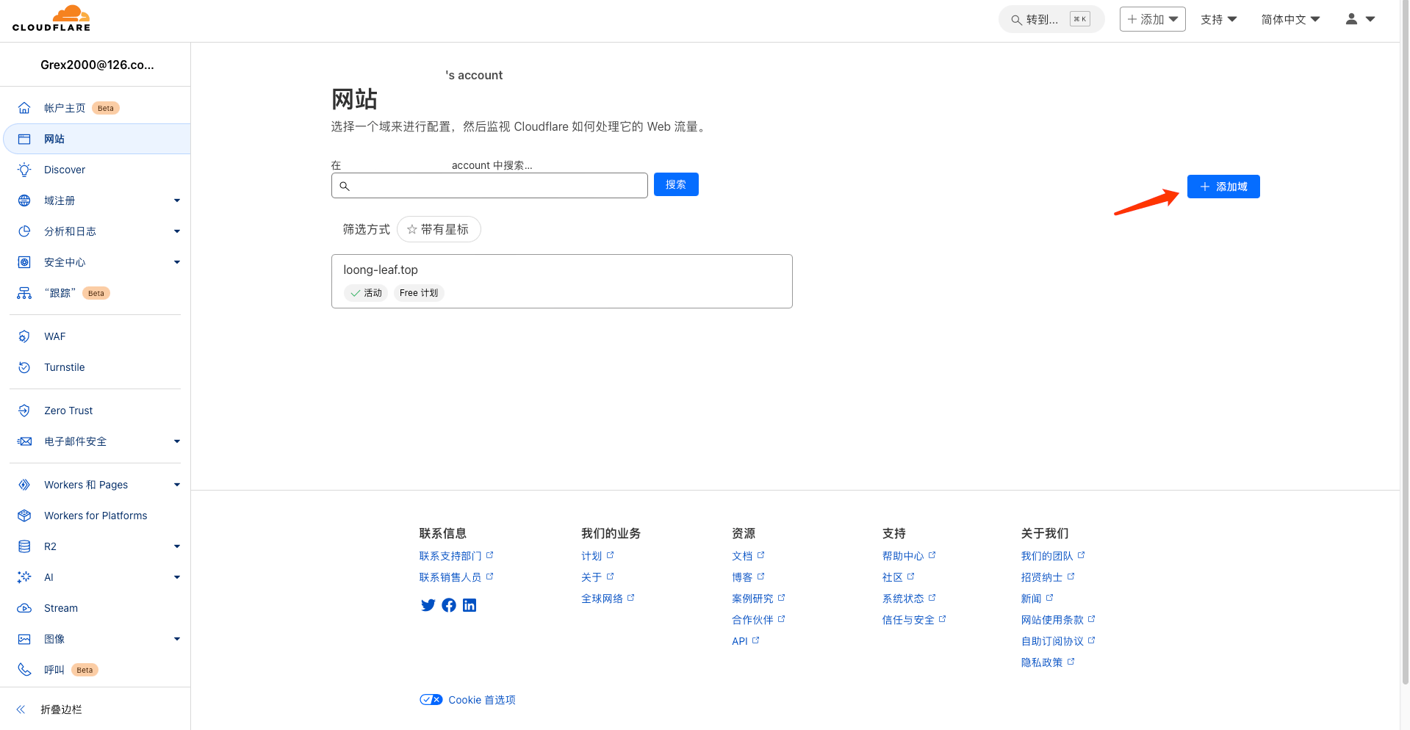Image resolution: width=1410 pixels, height=730 pixels.
Task: Click the 呼叫 phone icon
Action: [24, 670]
